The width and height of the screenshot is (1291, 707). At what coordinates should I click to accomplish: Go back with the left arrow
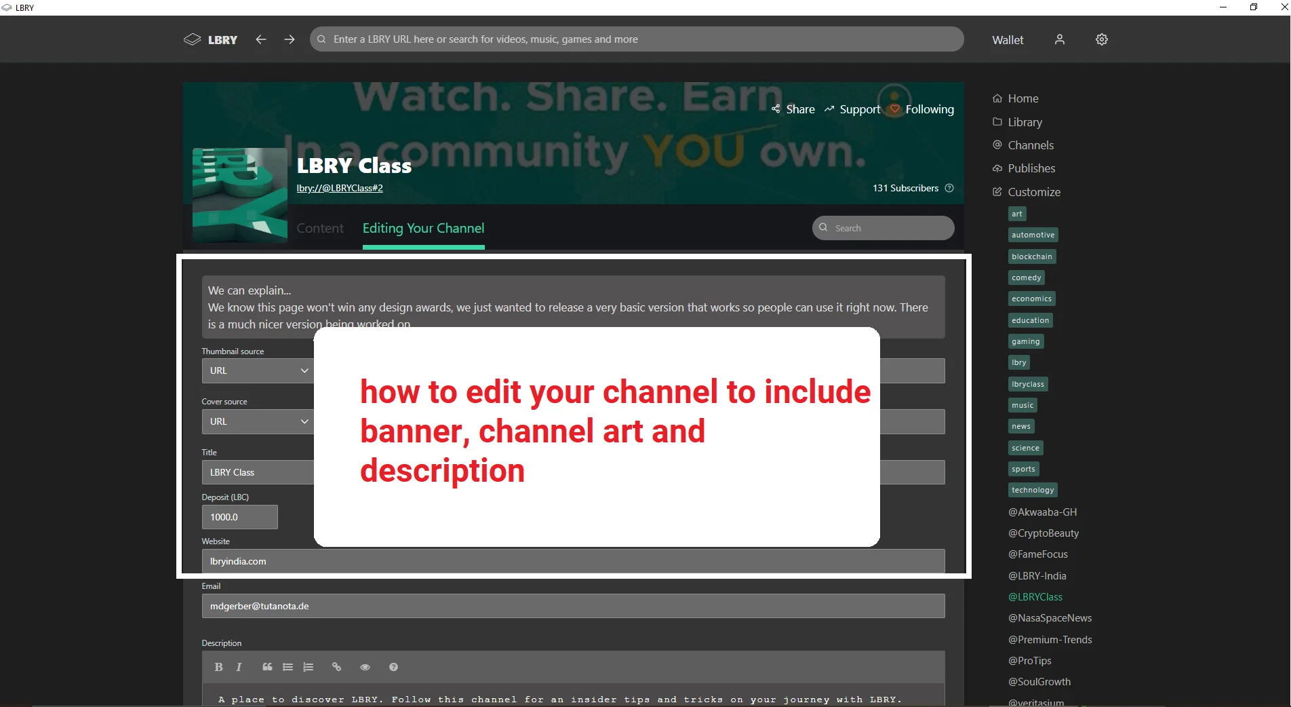(x=261, y=39)
